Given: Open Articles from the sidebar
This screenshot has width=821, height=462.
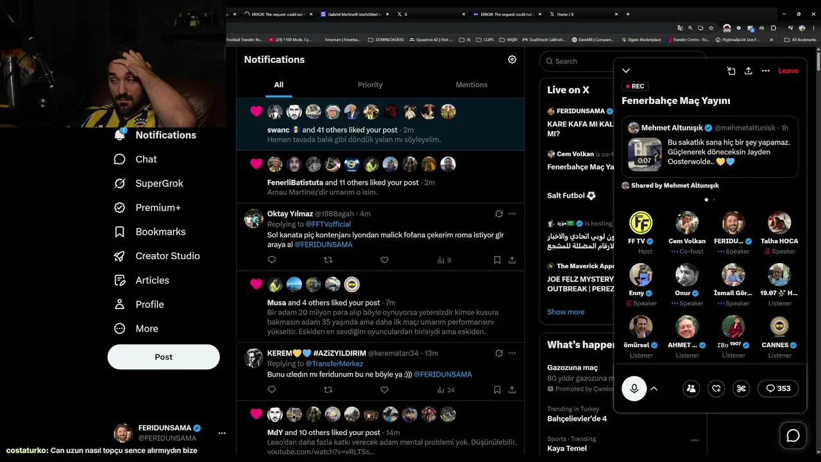Looking at the screenshot, I should [x=141, y=280].
